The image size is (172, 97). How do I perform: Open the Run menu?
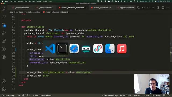pyautogui.click(x=33, y=1)
